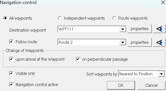
Task: Expand the Destination waypoint WPT111 dropdown
Action: point(123,29)
